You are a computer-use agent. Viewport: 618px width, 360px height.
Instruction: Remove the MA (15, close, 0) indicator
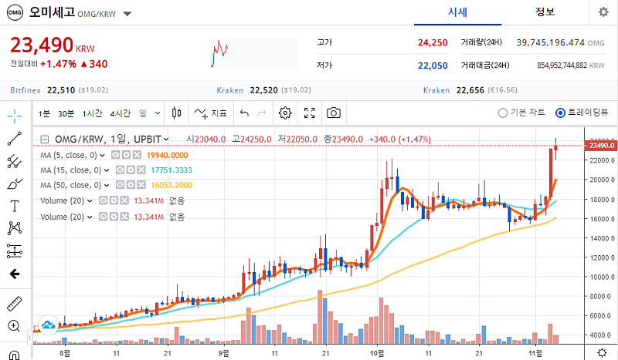141,170
